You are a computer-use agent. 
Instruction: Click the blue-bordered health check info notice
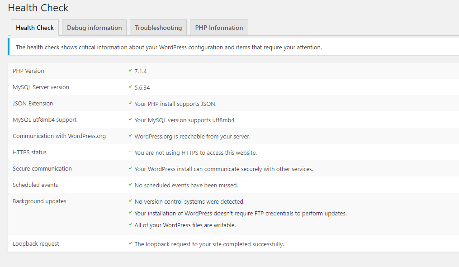click(x=169, y=47)
